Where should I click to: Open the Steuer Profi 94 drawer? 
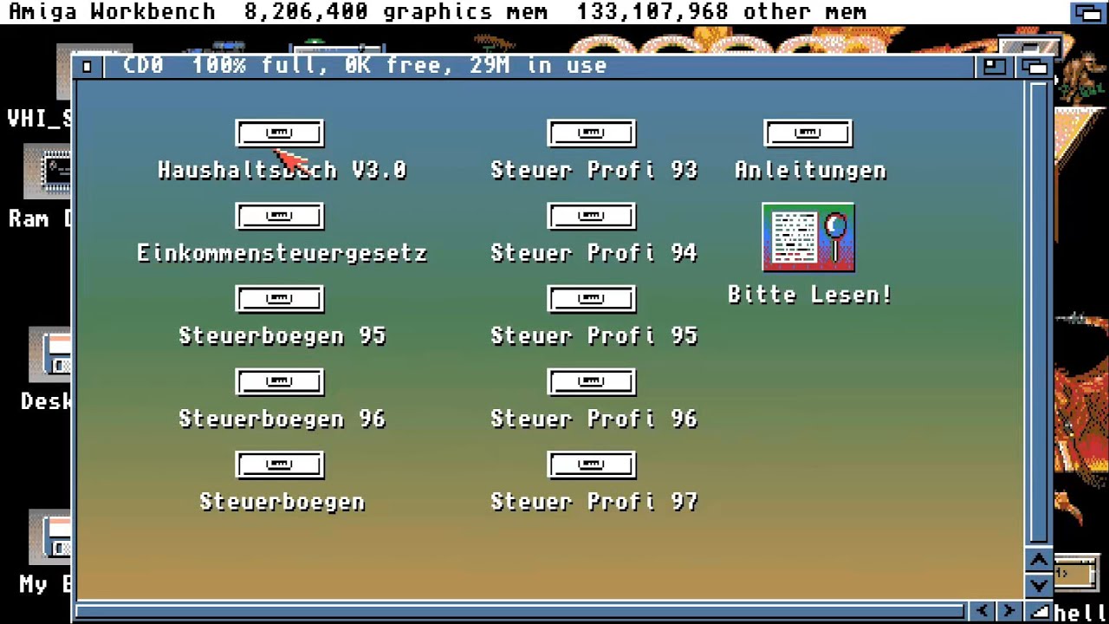coord(591,216)
